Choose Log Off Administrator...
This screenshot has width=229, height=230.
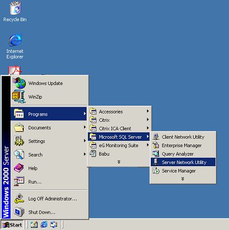click(49, 198)
